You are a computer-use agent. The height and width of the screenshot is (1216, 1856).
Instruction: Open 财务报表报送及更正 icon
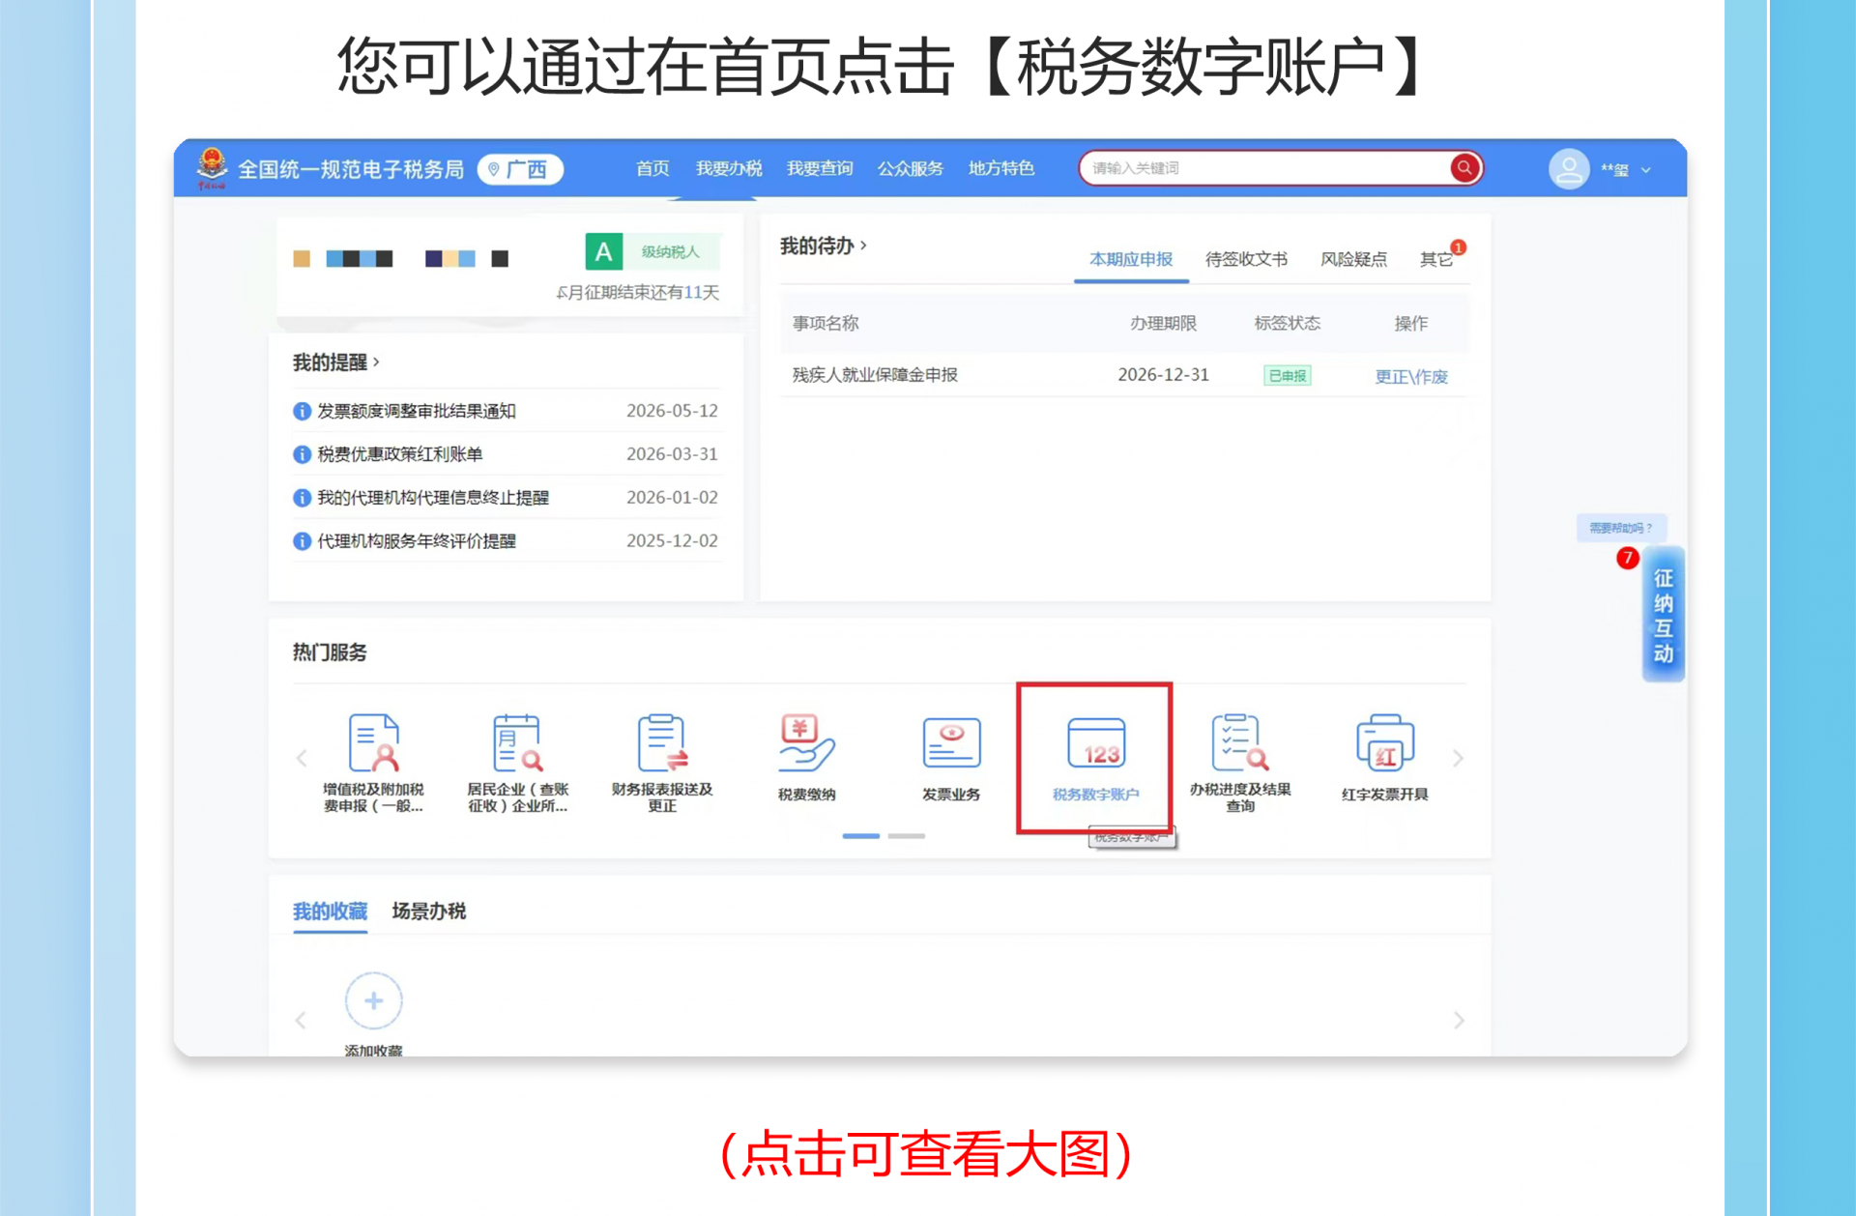(662, 740)
